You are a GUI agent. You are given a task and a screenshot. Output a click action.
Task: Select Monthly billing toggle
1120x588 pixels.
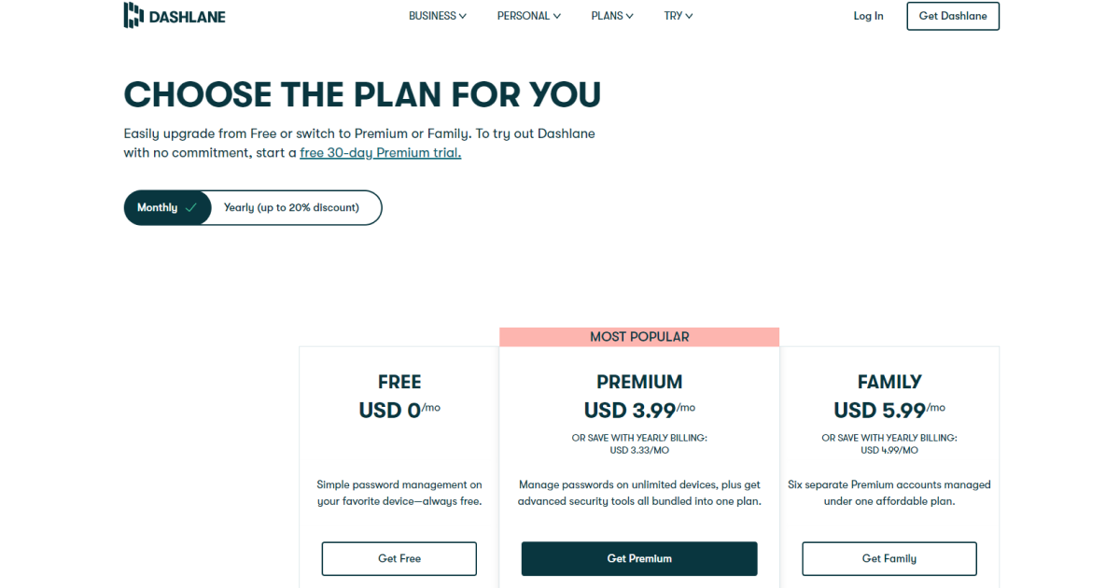tap(158, 208)
